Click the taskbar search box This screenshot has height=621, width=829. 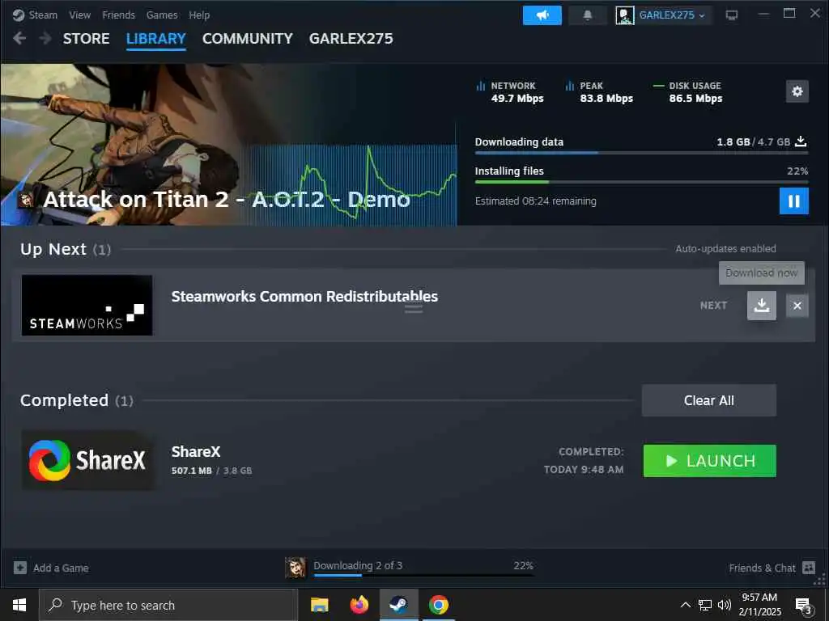point(168,605)
